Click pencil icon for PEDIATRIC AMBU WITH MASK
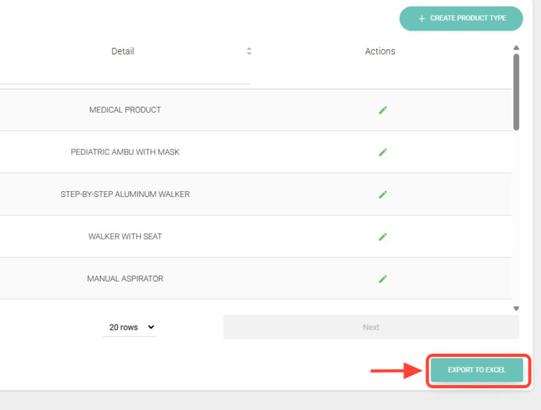Viewport: 541px width, 410px height. click(x=383, y=152)
